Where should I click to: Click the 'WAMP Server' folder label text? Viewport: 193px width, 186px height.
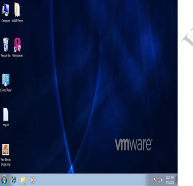tap(18, 21)
